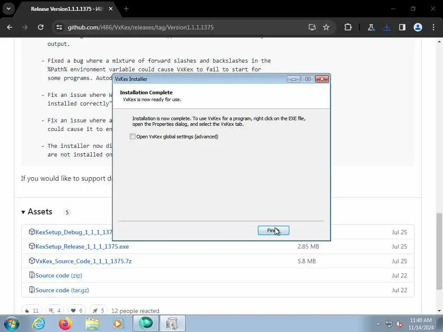The image size is (443, 332).
Task: Launch Internet Explorer from taskbar
Action: click(x=39, y=323)
